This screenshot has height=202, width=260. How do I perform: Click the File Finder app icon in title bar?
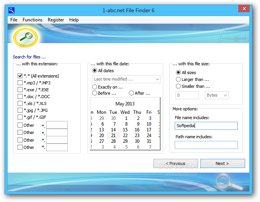[x=11, y=10]
